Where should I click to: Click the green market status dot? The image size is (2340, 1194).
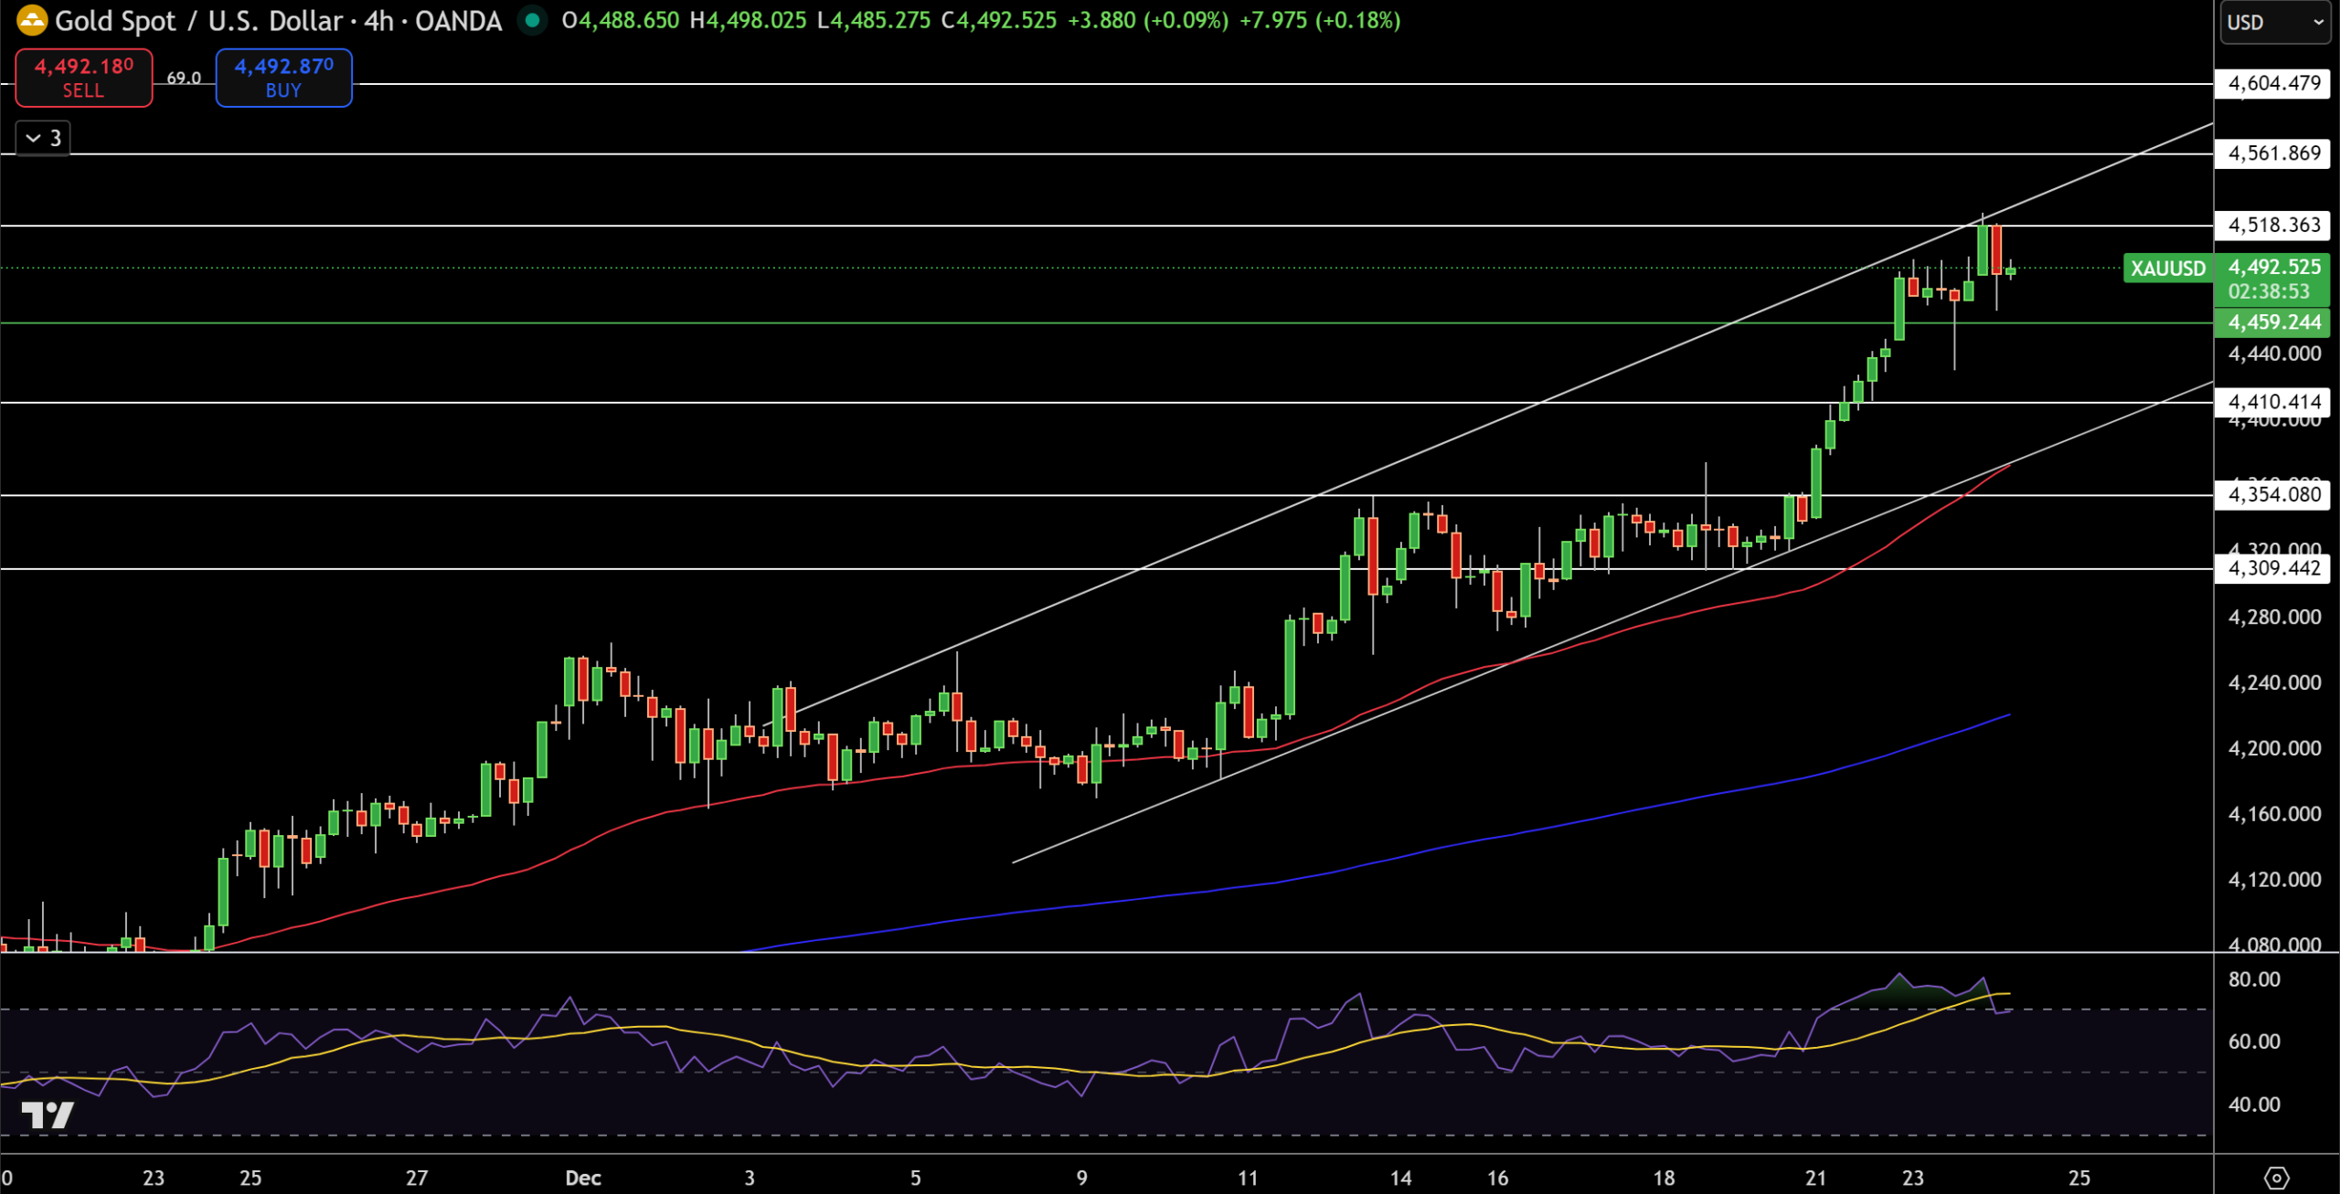coord(532,20)
